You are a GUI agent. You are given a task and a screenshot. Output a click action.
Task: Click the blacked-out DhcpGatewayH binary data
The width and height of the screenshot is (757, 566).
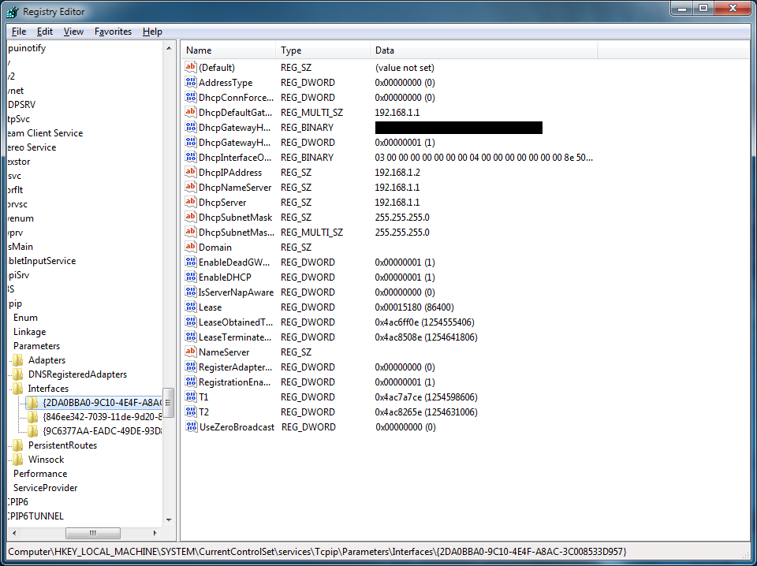point(459,128)
